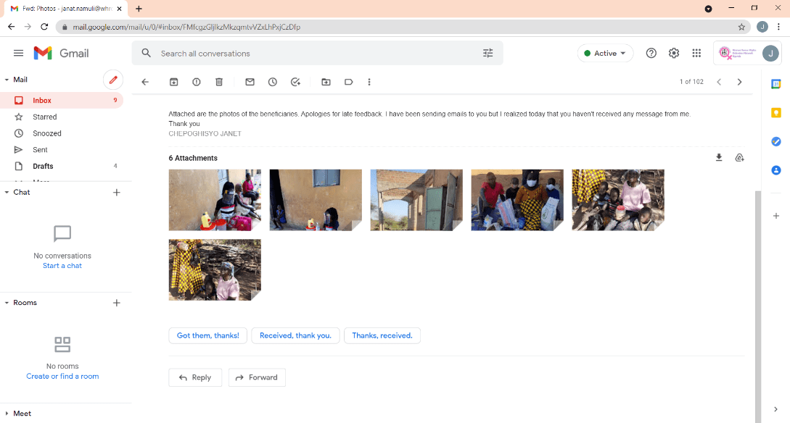Send smart reply 'Got them, thanks!'

coord(207,335)
